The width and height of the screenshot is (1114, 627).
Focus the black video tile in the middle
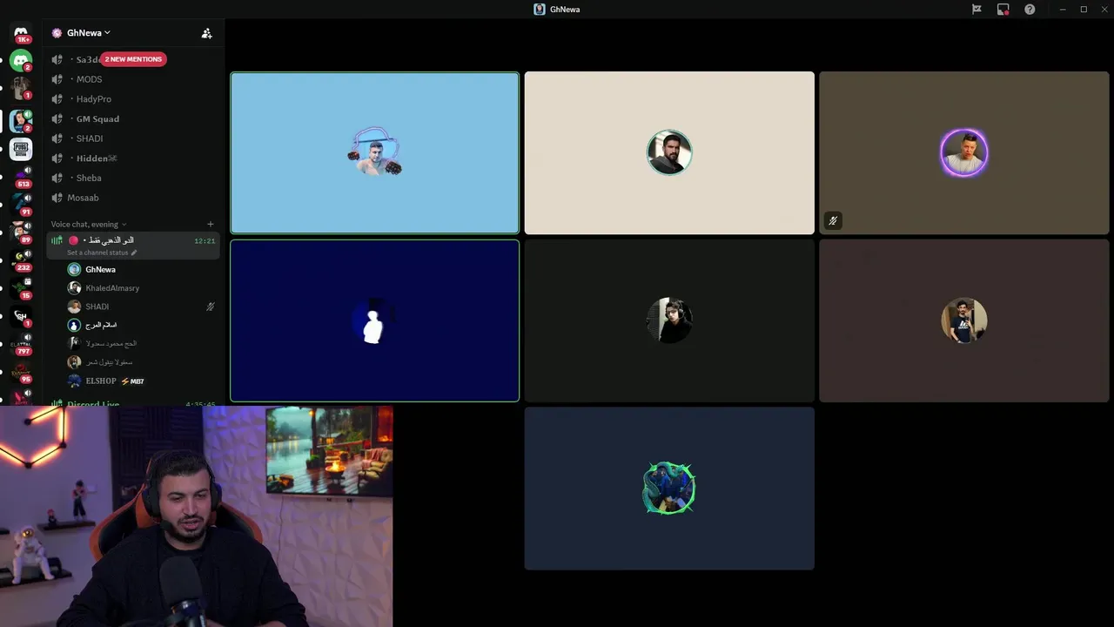tap(669, 320)
